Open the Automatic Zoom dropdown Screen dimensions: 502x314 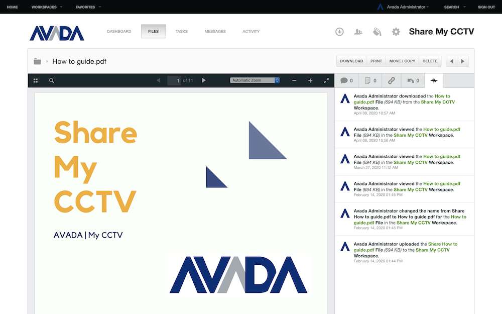pos(255,80)
